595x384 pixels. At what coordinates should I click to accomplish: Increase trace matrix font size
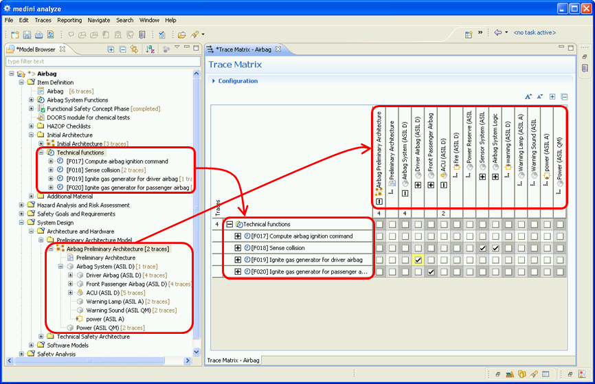click(528, 97)
